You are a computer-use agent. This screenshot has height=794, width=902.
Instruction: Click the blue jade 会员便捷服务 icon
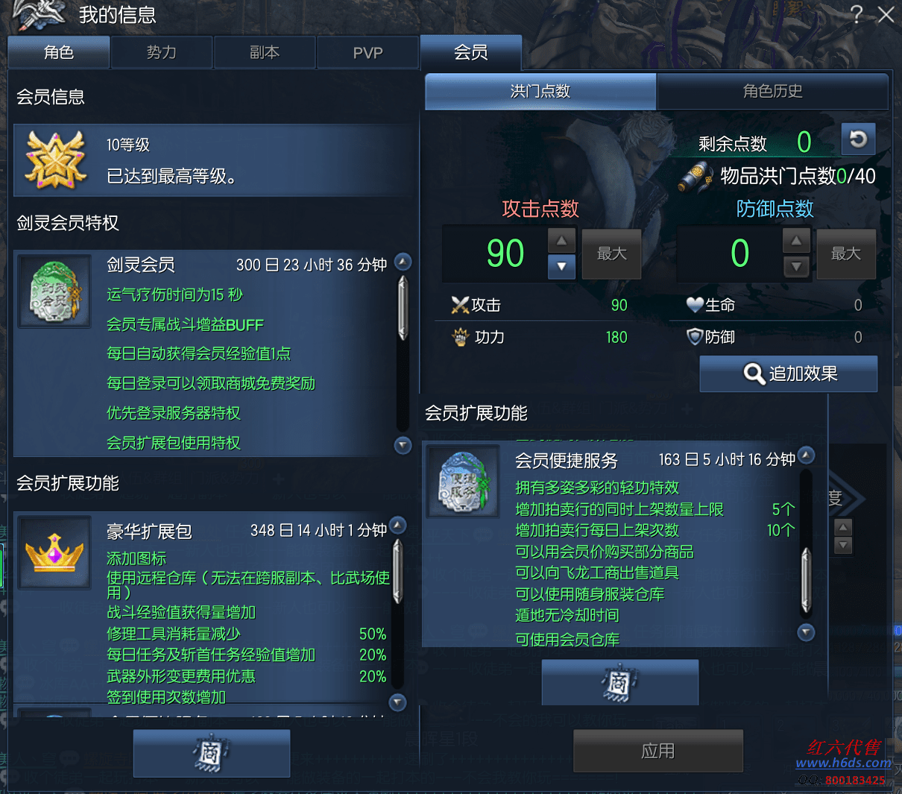pos(463,482)
